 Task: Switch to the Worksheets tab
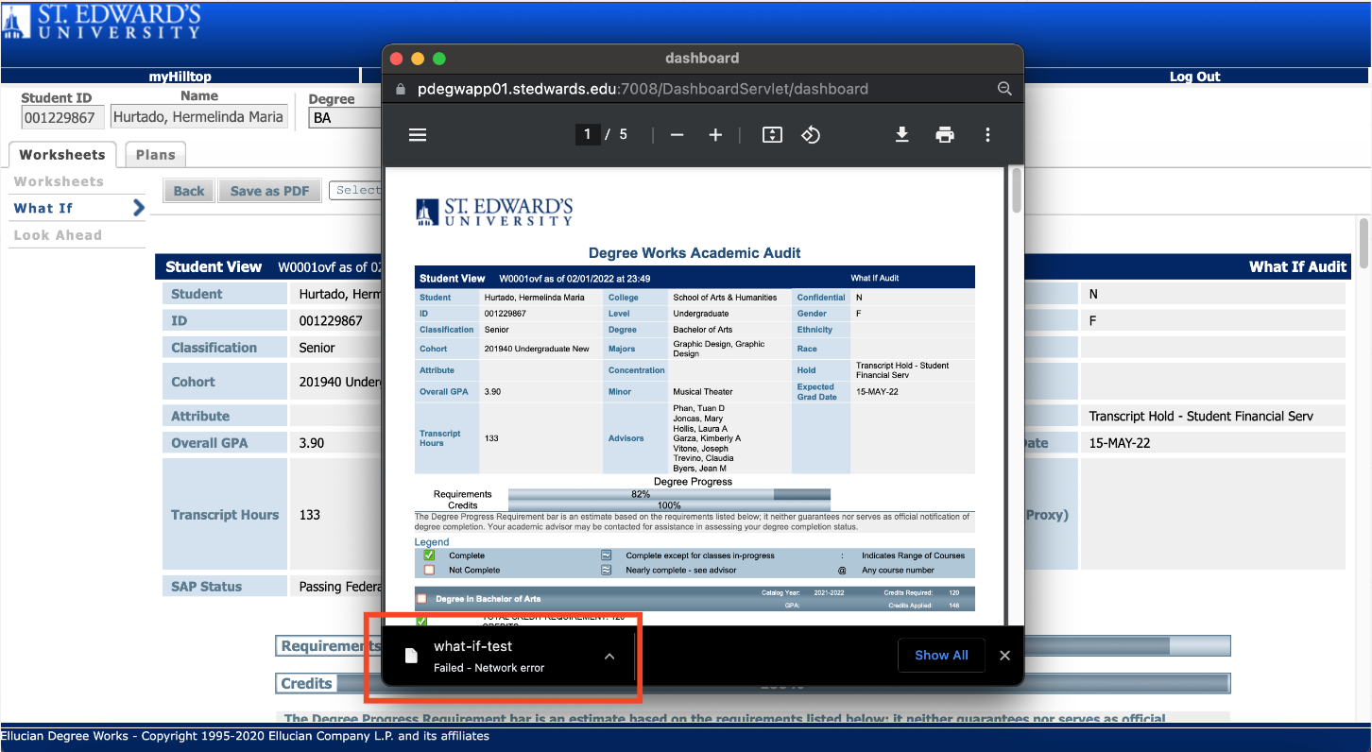tap(62, 155)
